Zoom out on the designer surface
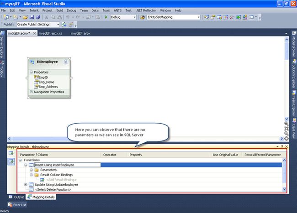 tap(286, 134)
